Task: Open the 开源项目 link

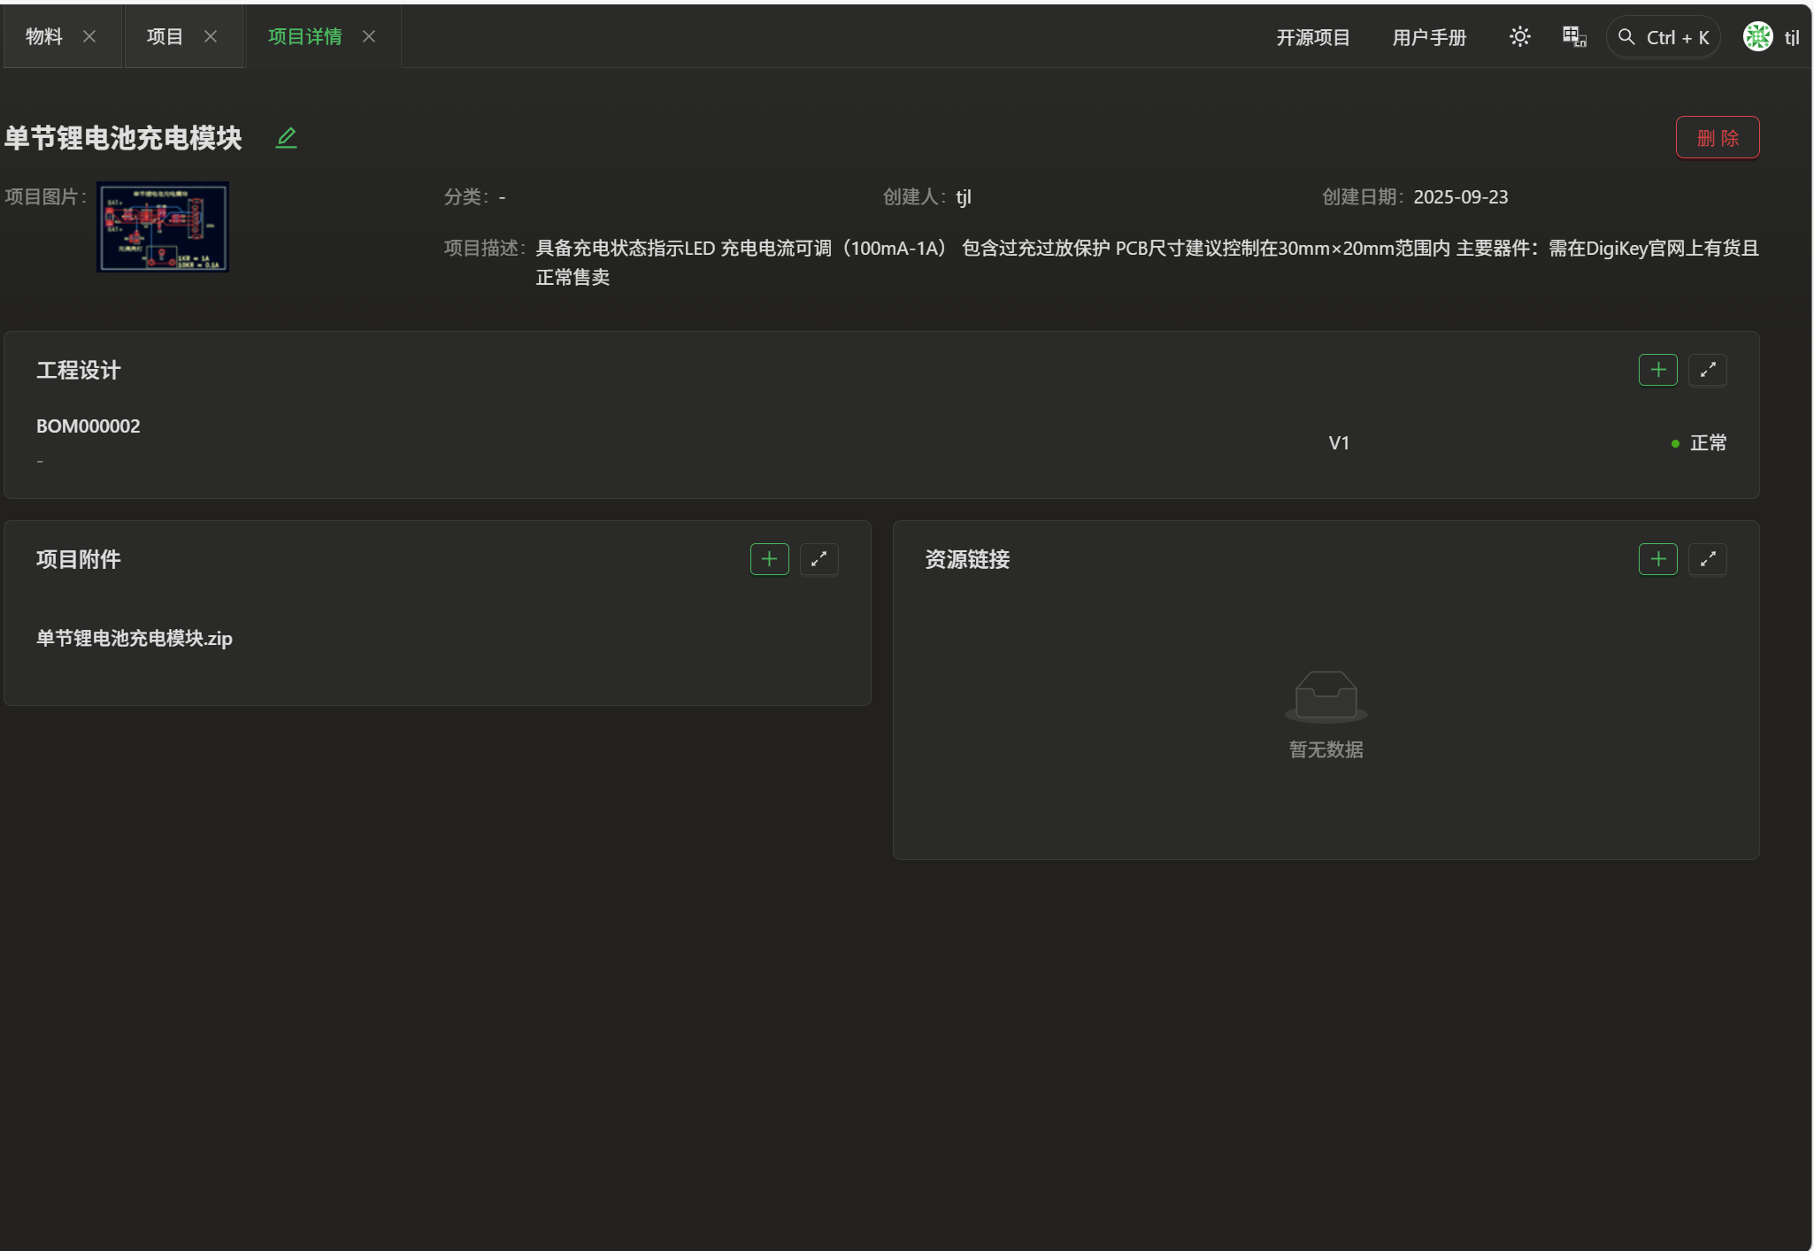Action: coord(1312,37)
